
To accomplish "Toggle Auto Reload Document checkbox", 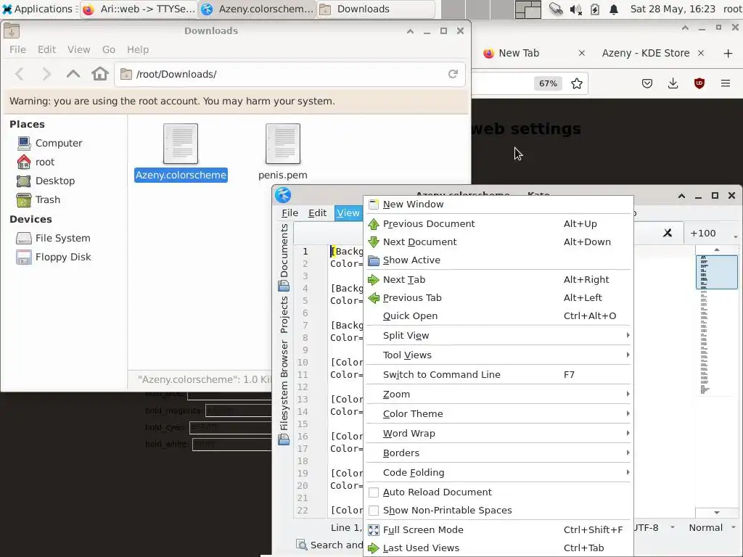I will 374,492.
